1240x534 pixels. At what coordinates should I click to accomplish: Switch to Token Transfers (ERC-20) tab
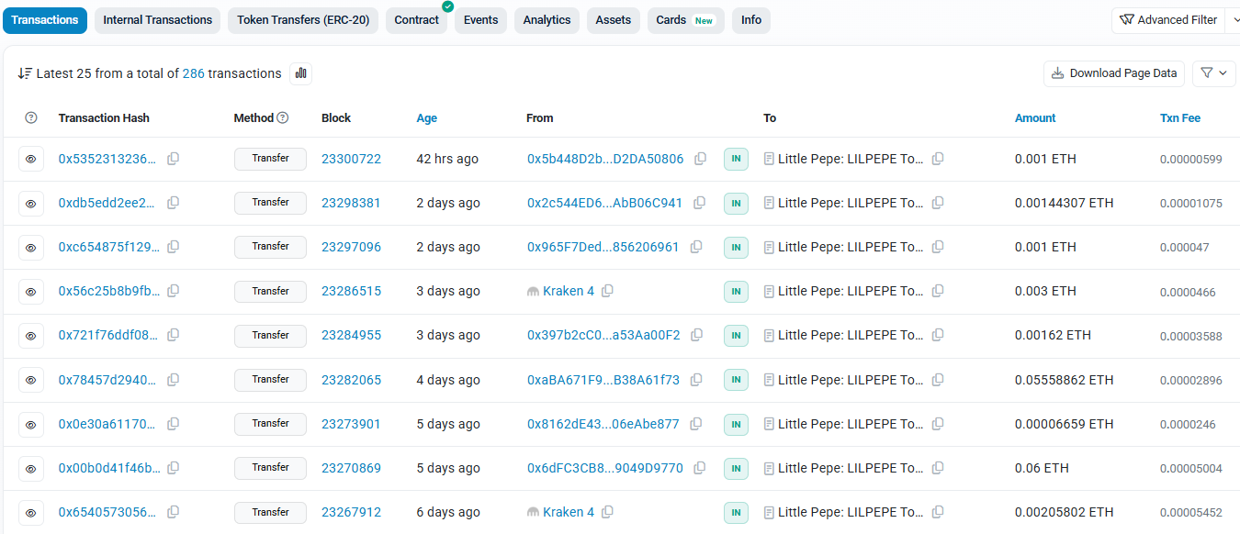tap(302, 20)
